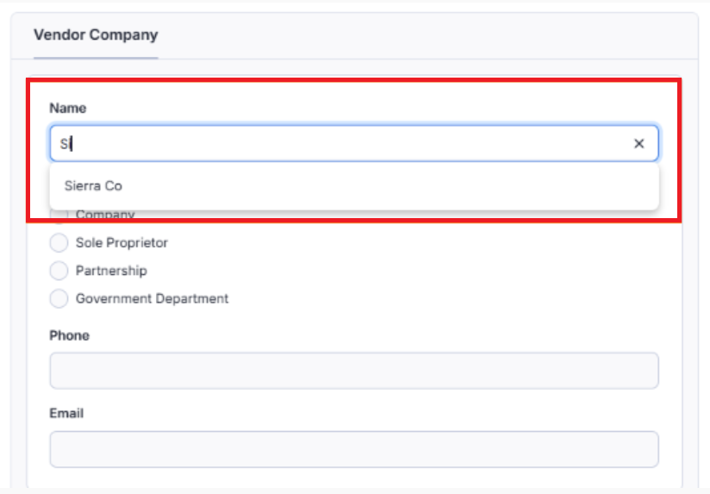710x494 pixels.
Task: Click the Phone field label
Action: 69,335
